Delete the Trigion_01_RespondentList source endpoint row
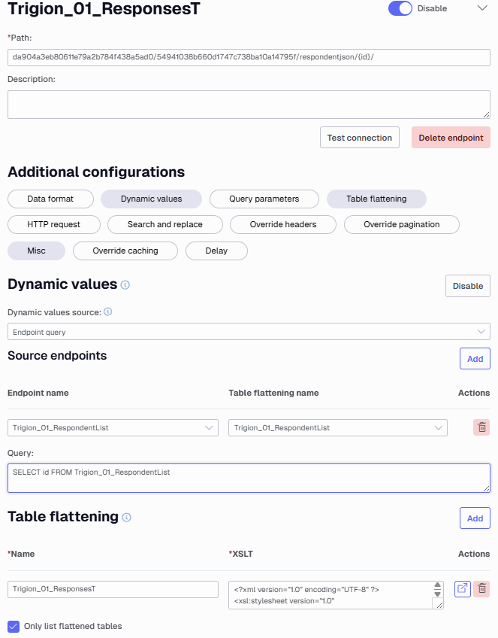Viewport: 498px width, 638px height. click(481, 427)
